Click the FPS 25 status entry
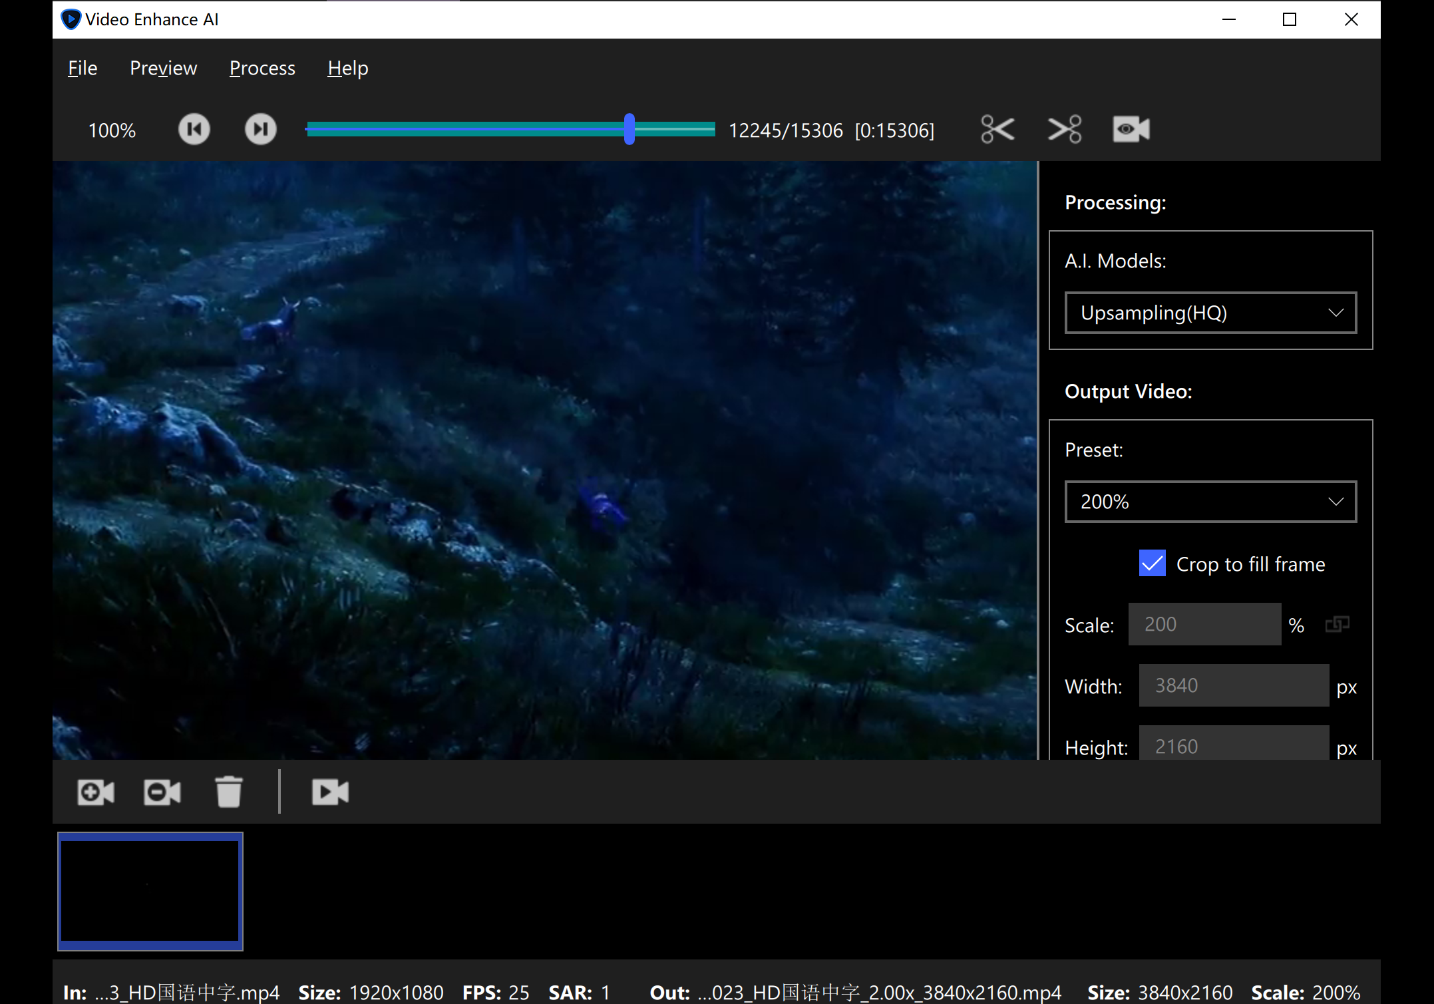Image resolution: width=1434 pixels, height=1004 pixels. (x=496, y=992)
